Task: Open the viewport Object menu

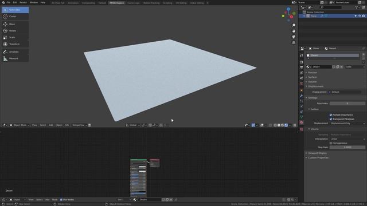Action: click(59, 125)
